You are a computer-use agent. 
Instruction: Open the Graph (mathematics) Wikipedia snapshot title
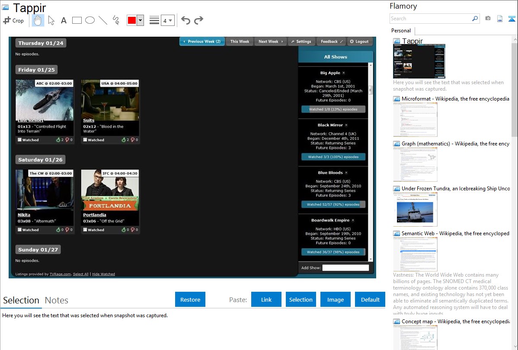pos(455,144)
